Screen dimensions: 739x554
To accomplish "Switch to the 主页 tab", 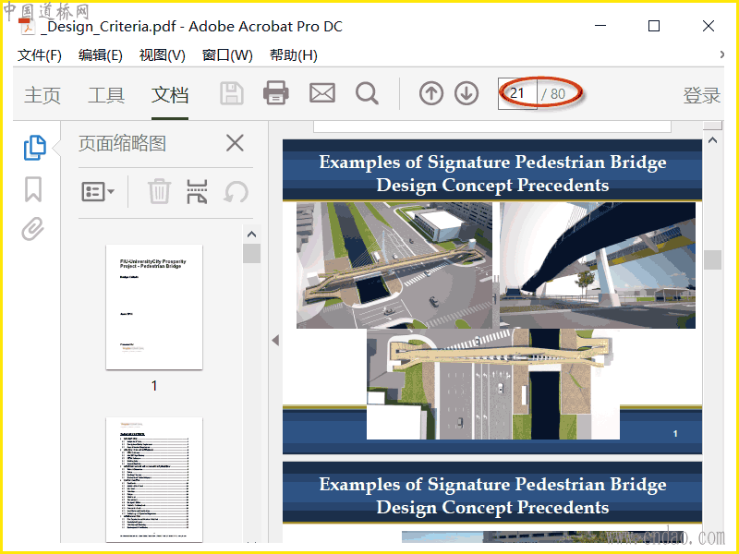I will pyautogui.click(x=42, y=95).
